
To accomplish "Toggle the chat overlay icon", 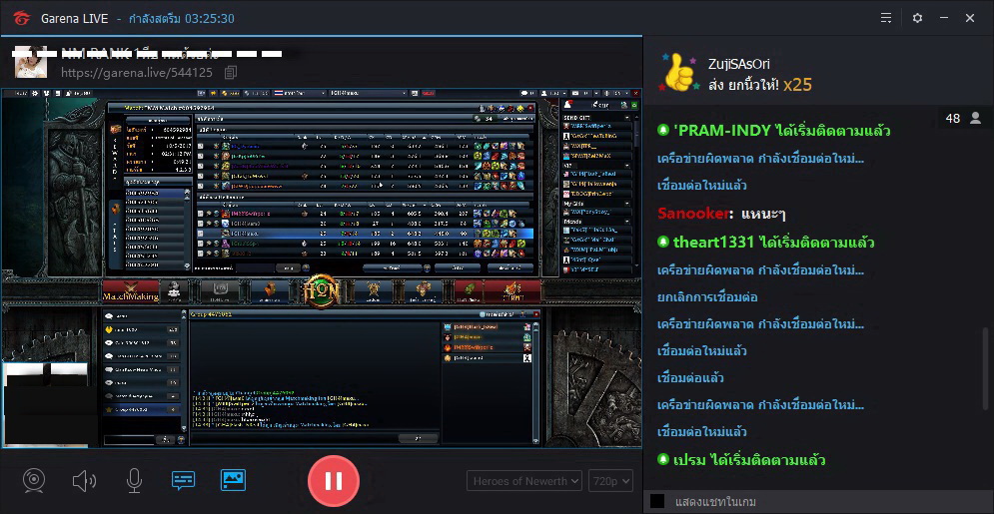I will (x=183, y=481).
